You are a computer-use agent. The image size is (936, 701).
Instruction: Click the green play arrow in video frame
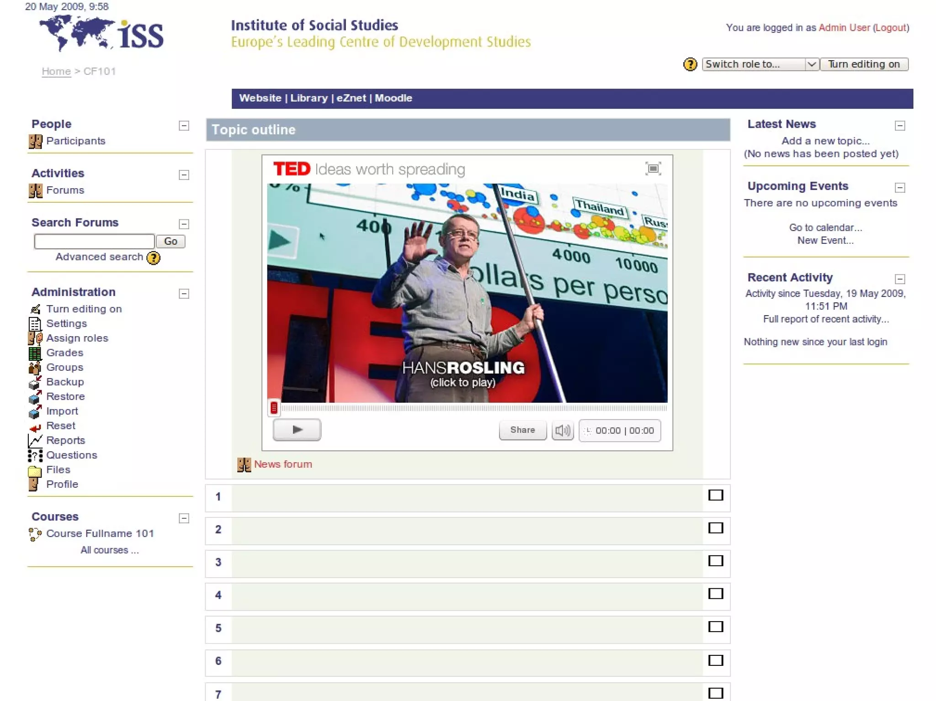click(x=280, y=241)
